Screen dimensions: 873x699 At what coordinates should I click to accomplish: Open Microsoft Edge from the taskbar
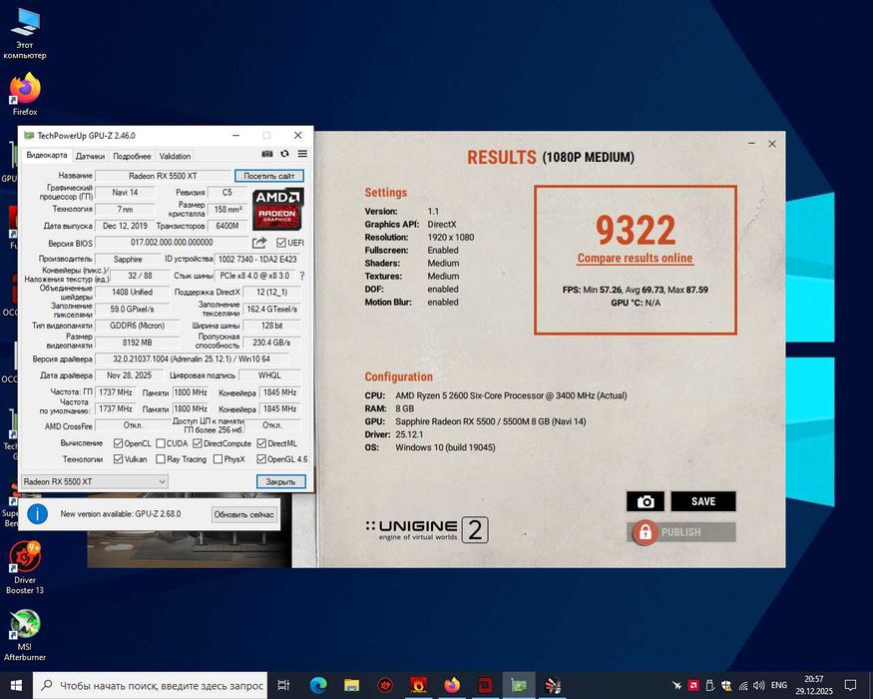(x=318, y=685)
